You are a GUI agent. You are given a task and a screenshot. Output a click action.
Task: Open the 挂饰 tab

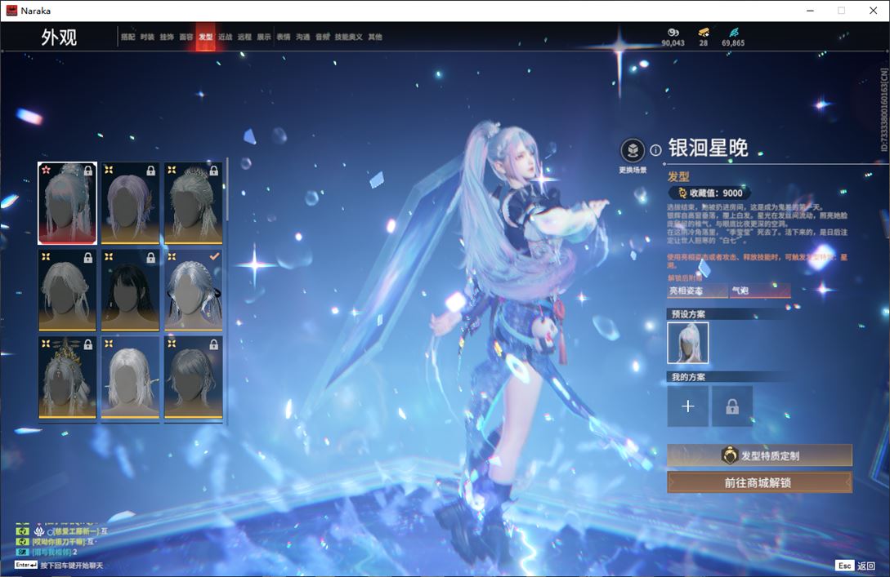click(x=166, y=37)
